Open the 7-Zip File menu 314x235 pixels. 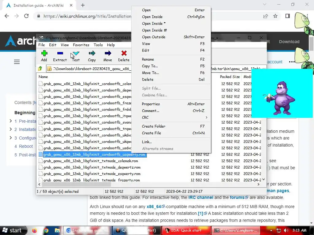41,45
